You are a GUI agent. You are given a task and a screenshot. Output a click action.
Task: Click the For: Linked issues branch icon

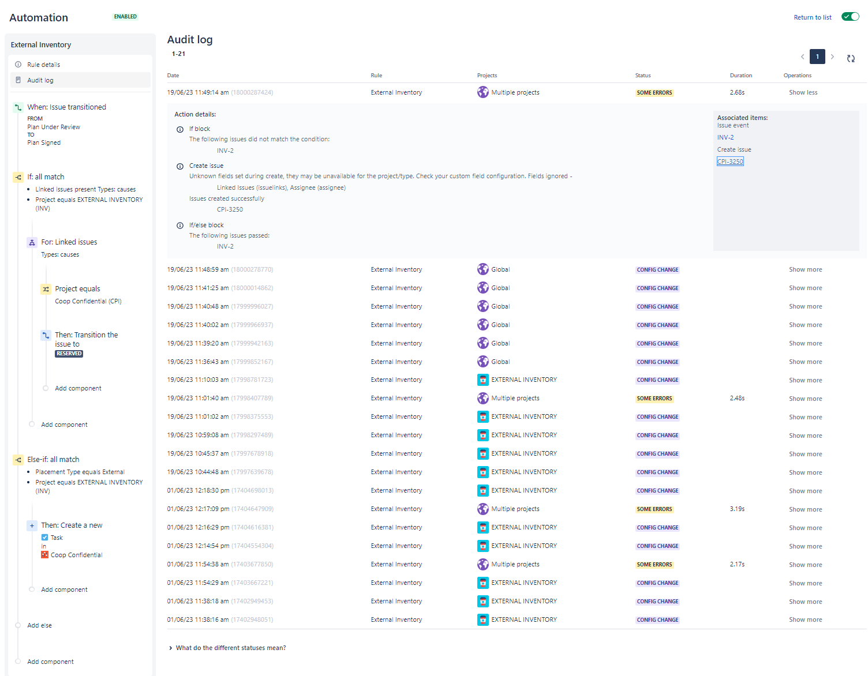[32, 242]
